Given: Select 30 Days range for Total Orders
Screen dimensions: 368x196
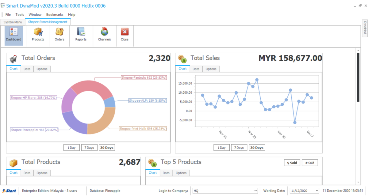Looking at the screenshot, I should pyautogui.click(x=107, y=148).
